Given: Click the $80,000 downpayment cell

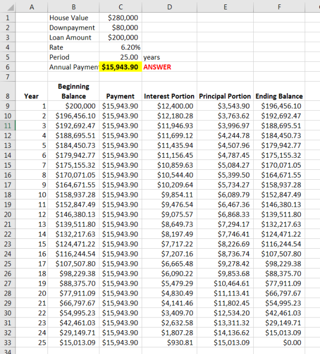Looking at the screenshot, I should point(121,28).
